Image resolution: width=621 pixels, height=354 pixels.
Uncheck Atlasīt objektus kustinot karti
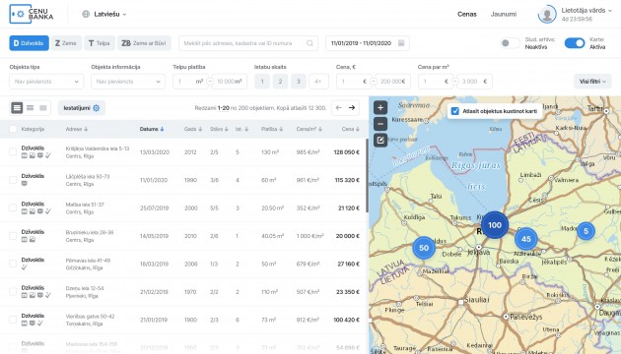(x=455, y=111)
